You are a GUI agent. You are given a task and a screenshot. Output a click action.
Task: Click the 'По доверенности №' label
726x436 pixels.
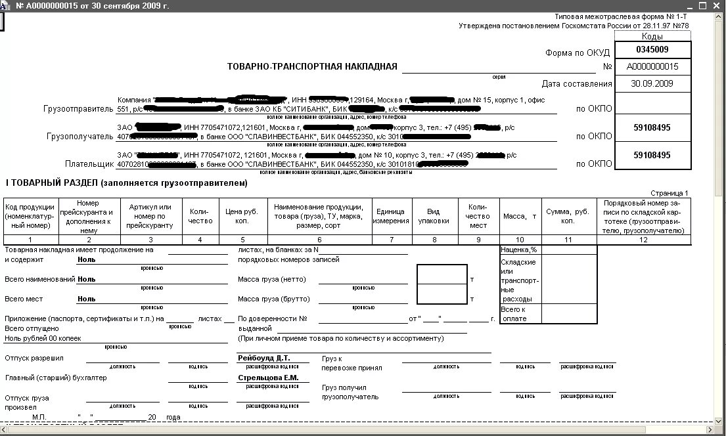[273, 319]
